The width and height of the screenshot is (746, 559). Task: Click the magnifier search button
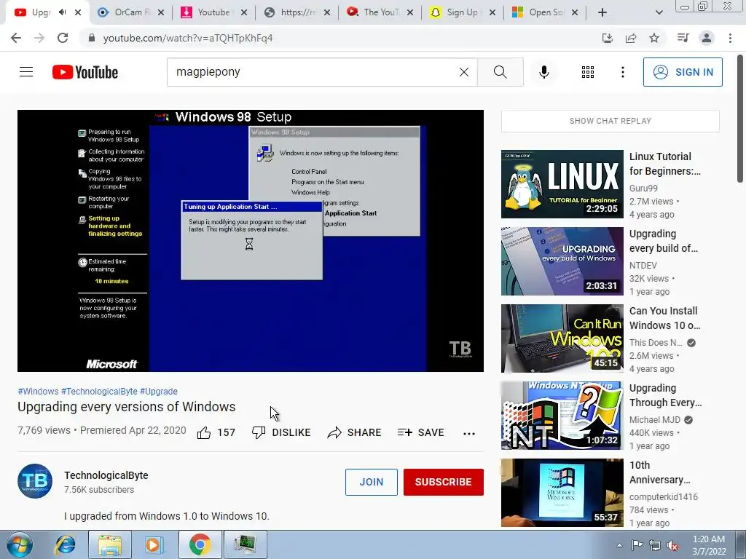(x=500, y=72)
